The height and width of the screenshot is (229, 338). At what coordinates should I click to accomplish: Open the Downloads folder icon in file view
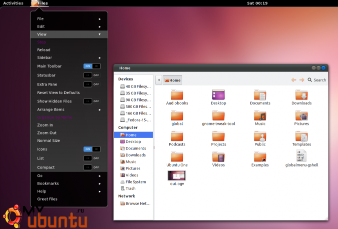(301, 95)
